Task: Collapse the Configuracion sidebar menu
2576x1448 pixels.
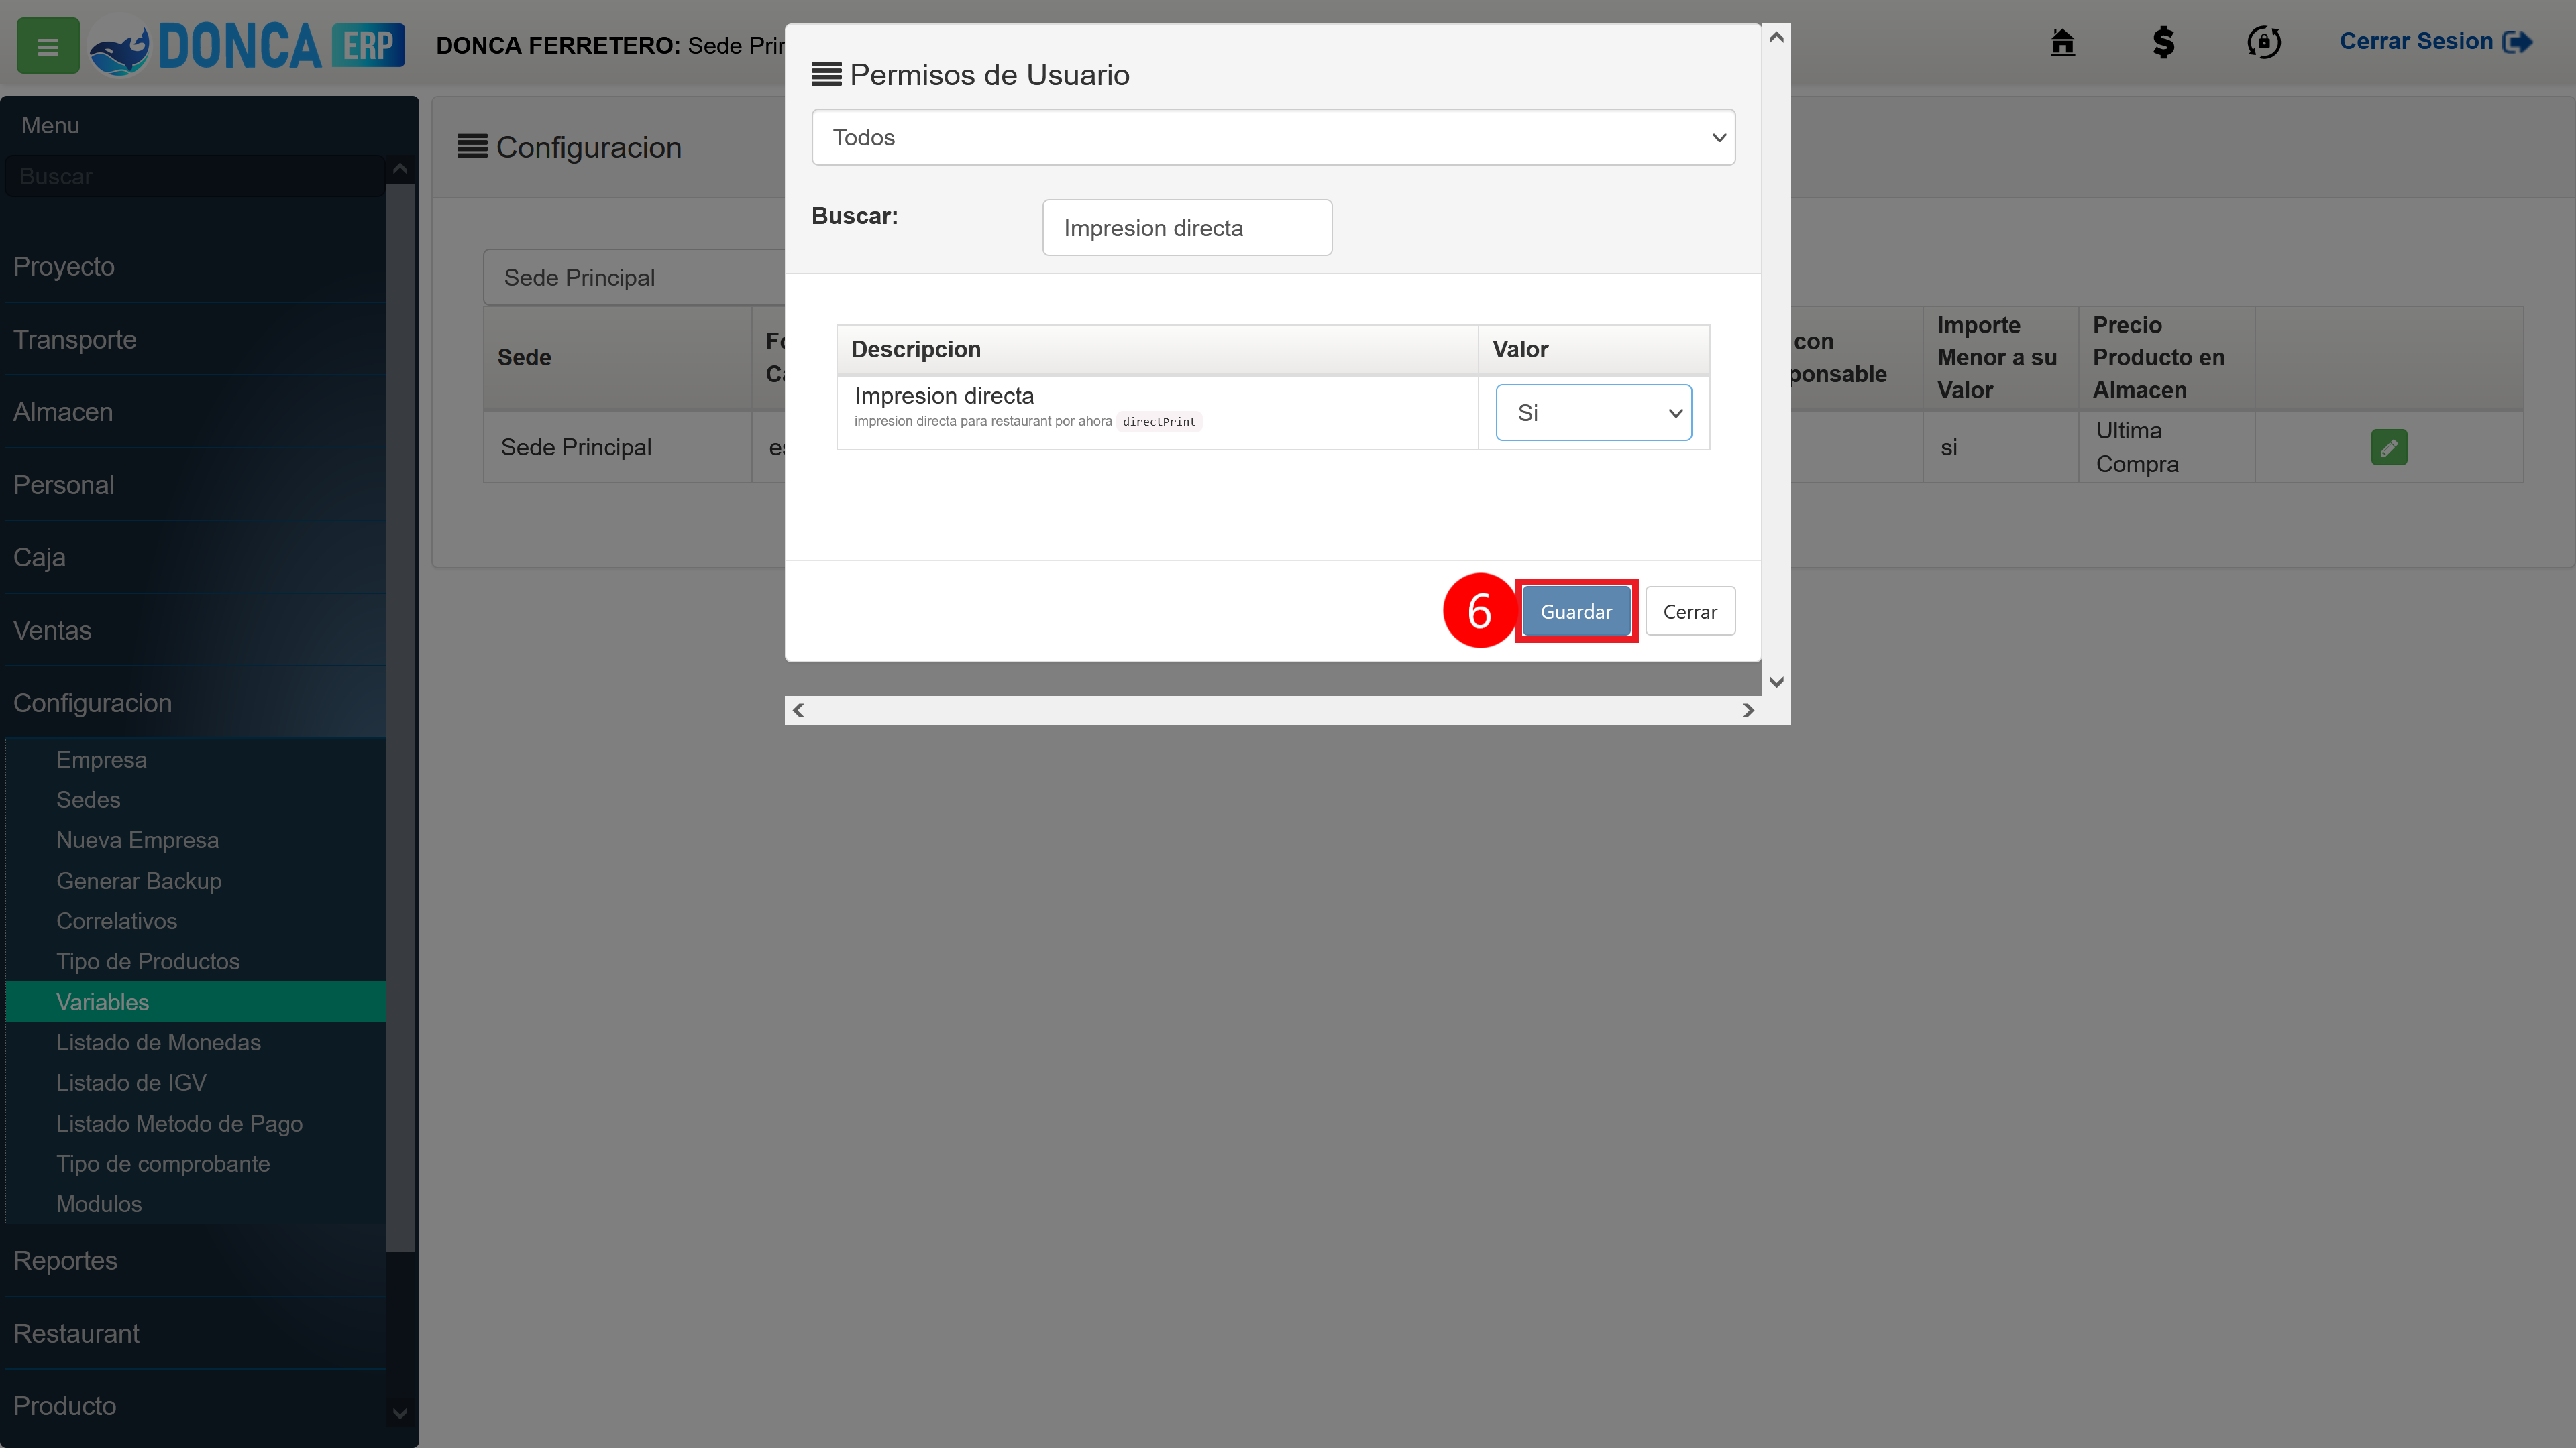Action: point(194,703)
